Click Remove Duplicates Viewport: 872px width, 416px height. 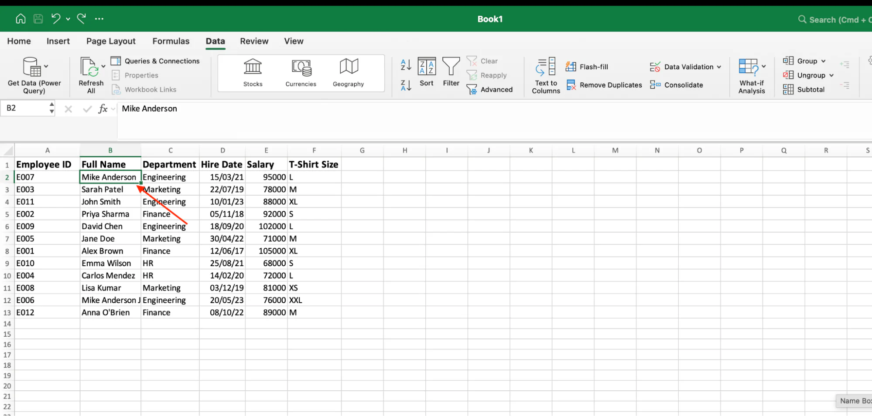(x=604, y=85)
